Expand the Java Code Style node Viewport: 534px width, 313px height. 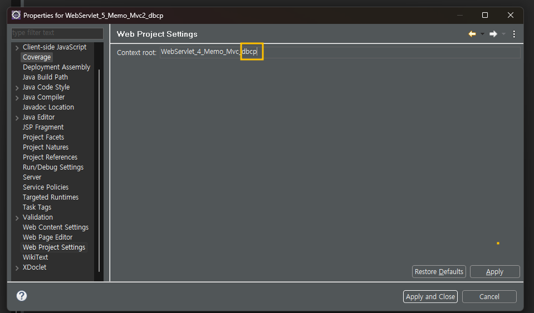17,88
